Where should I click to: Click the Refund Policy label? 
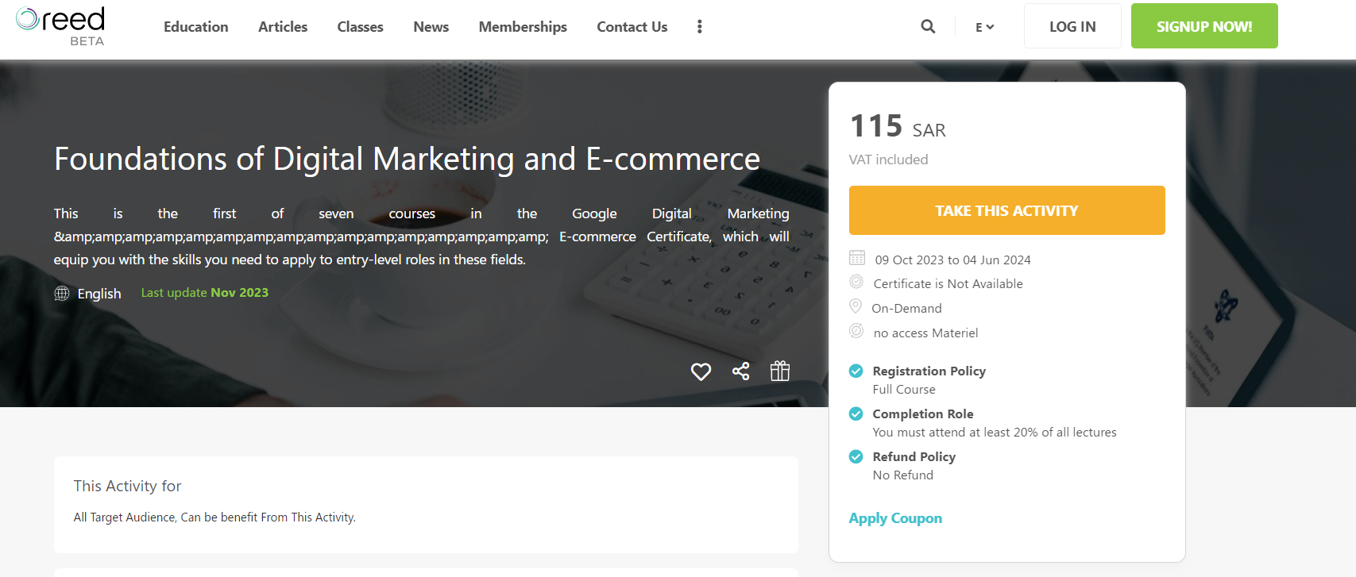click(x=914, y=456)
